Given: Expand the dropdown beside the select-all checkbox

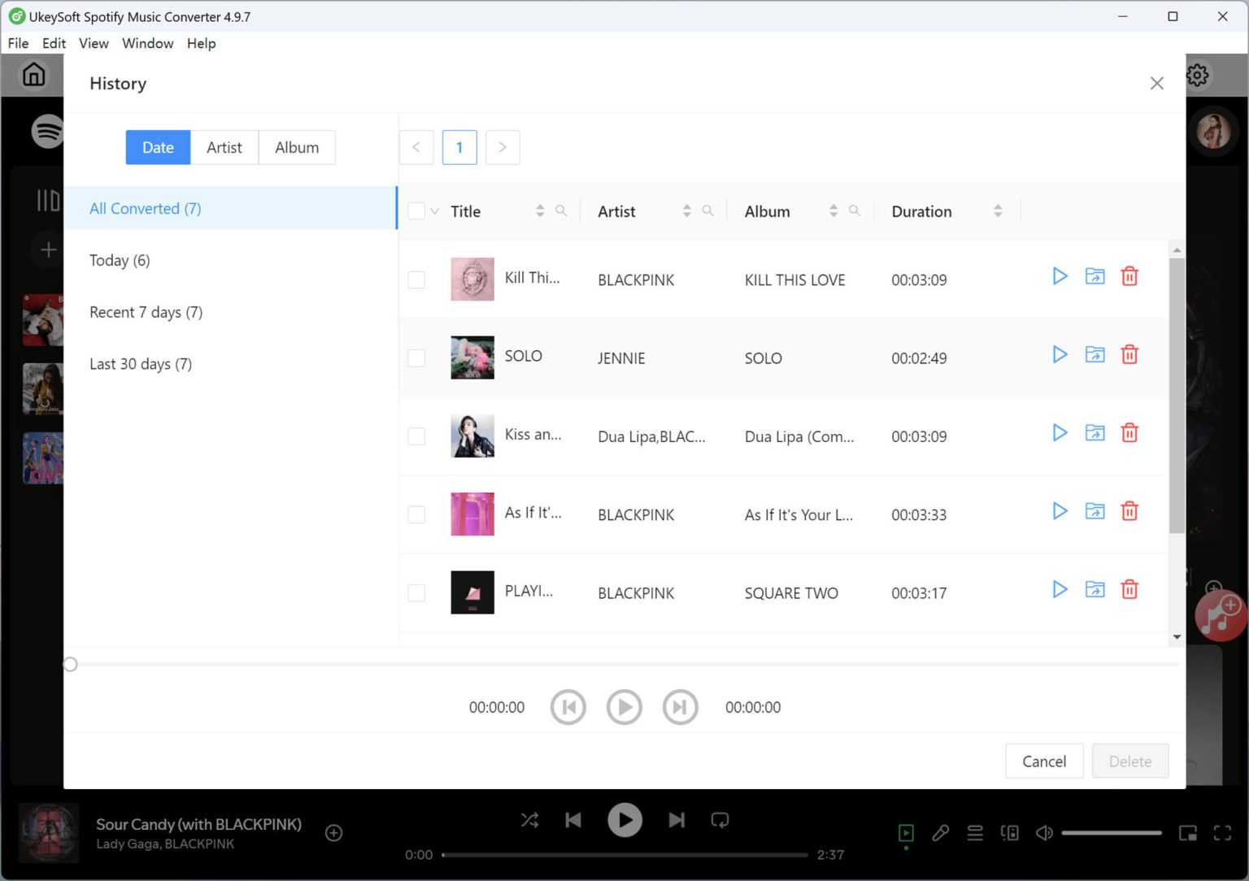Looking at the screenshot, I should click(x=433, y=210).
